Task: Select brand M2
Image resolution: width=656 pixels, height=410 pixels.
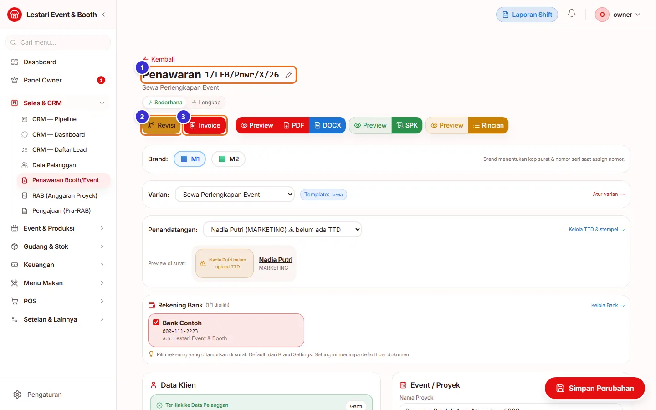Action: pyautogui.click(x=228, y=159)
